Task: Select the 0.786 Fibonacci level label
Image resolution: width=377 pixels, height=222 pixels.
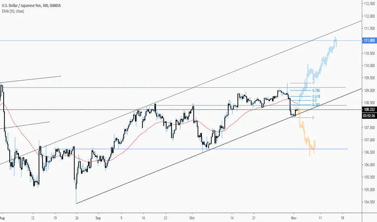Action: pos(316,90)
